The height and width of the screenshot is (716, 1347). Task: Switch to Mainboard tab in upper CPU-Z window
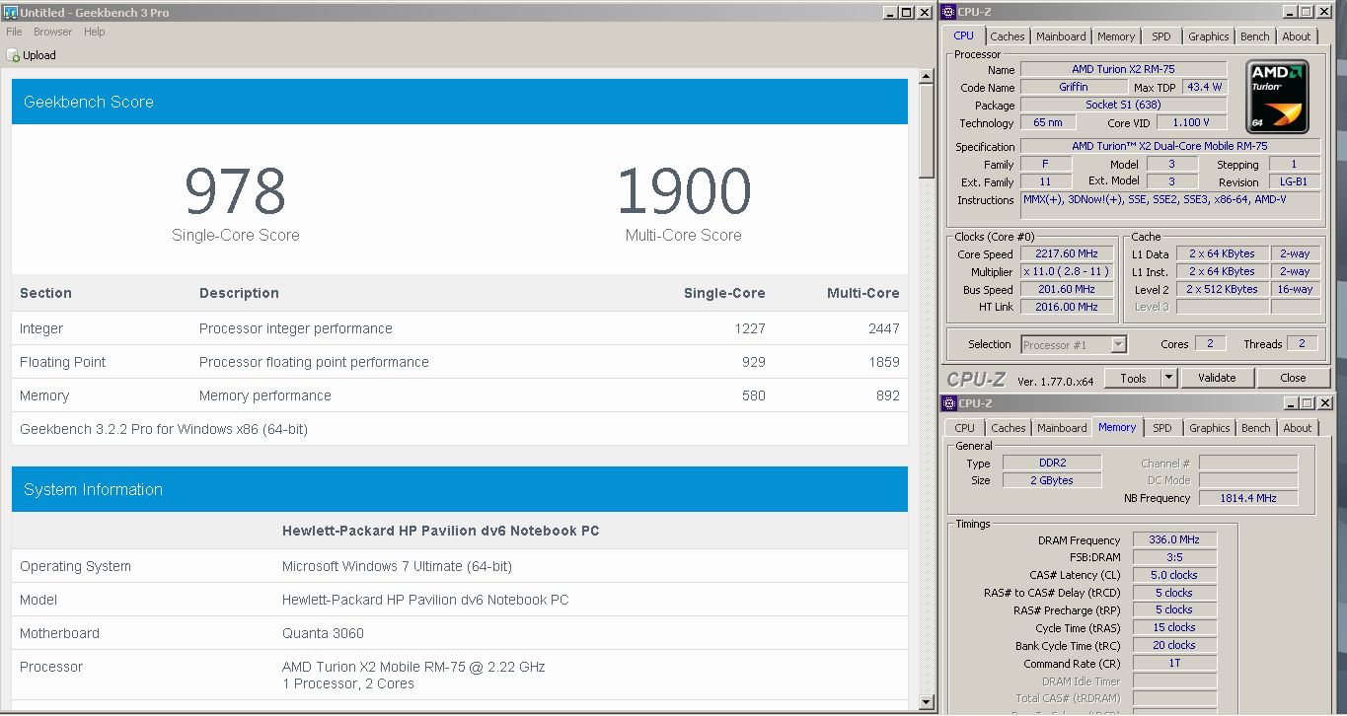point(1061,36)
